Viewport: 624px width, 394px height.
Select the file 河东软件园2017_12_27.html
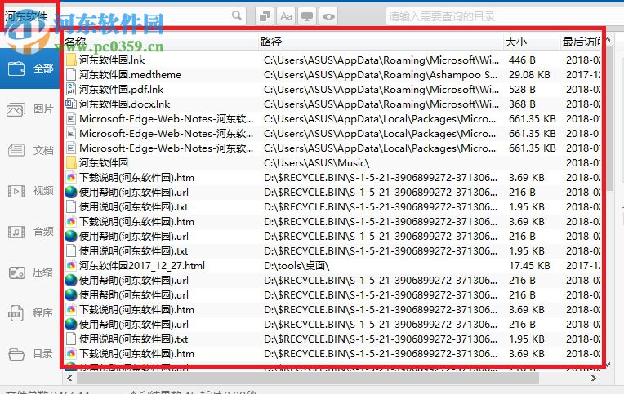click(142, 266)
